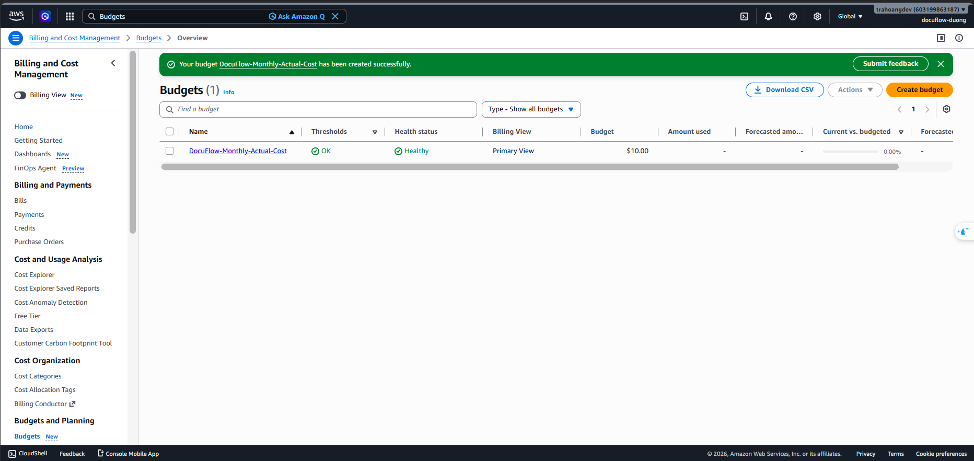Go to Getting Started in sidebar
This screenshot has width=974, height=461.
coord(38,141)
